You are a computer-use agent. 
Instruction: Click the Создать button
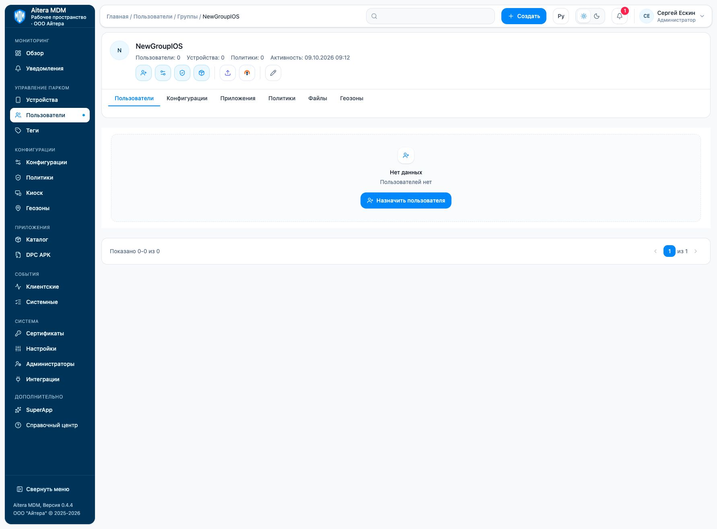point(524,16)
